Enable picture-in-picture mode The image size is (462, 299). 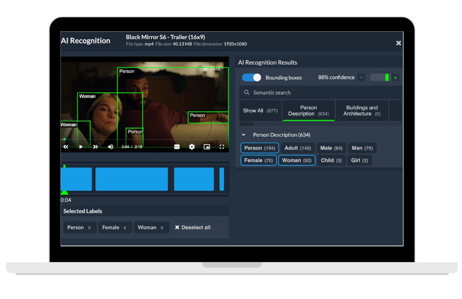point(207,147)
